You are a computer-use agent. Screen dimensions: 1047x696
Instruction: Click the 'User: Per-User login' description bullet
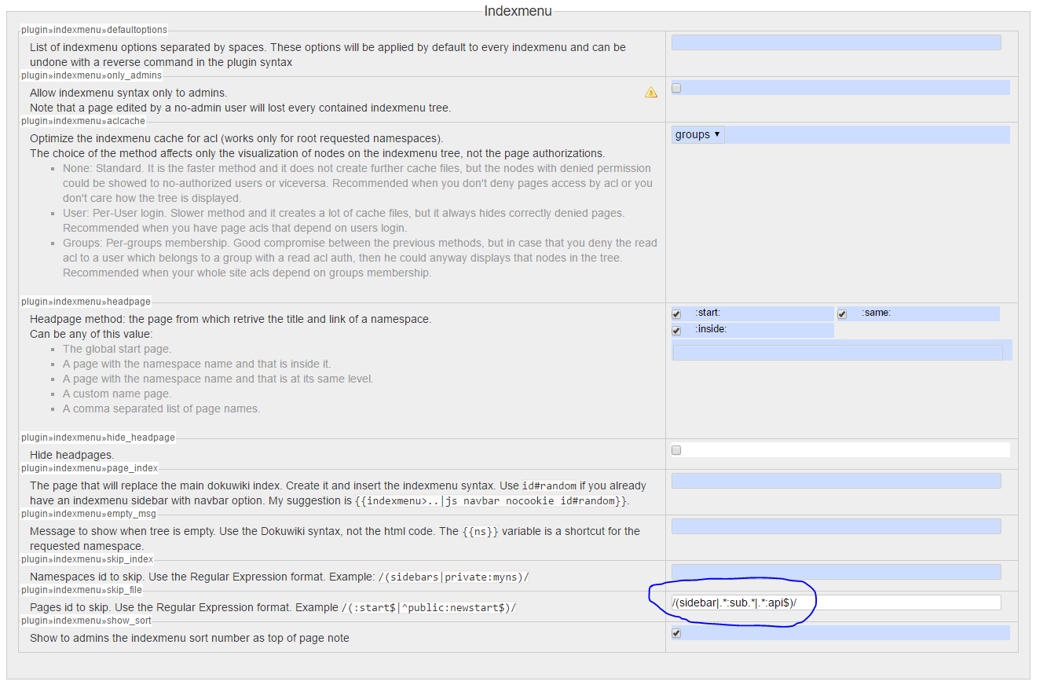[344, 221]
